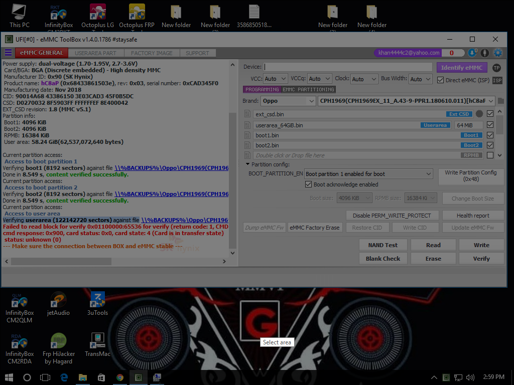Click the microphone-style icon in the header

coord(485,53)
